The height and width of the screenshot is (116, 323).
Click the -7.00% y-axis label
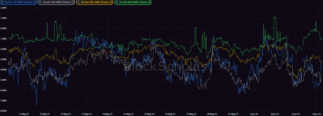pyautogui.click(x=4, y=100)
